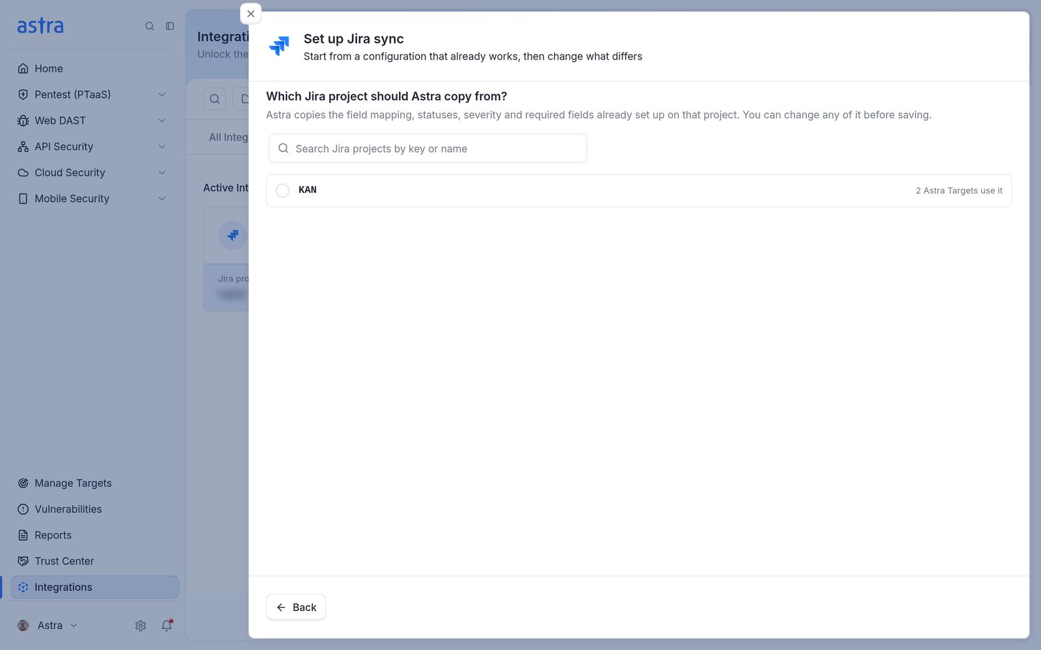This screenshot has height=650, width=1041.
Task: Click the All Integrations tab behind dialog
Action: point(228,137)
